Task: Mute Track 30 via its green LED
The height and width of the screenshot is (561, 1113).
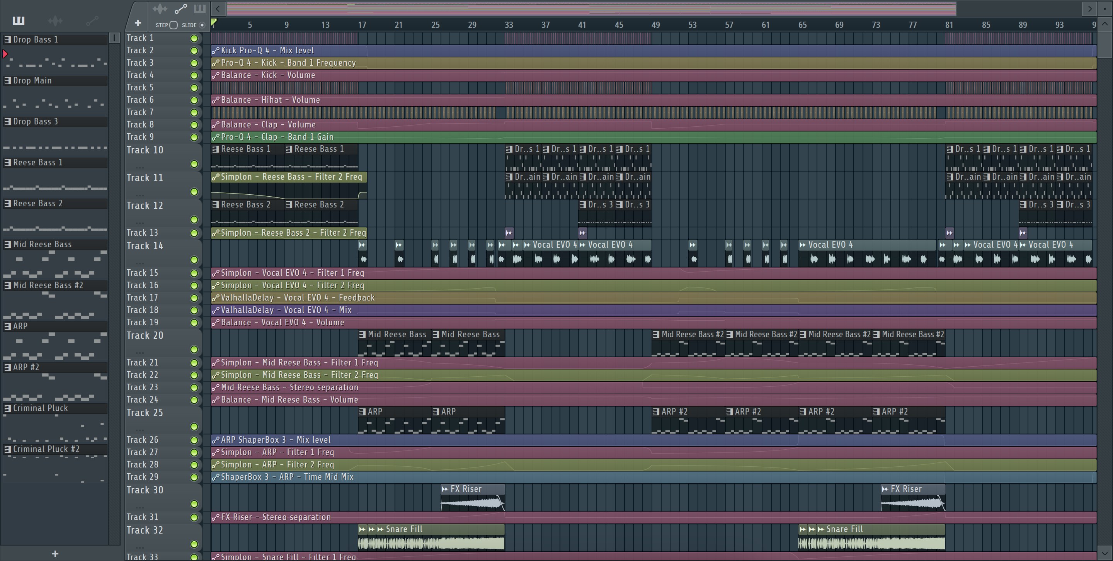Action: (194, 504)
